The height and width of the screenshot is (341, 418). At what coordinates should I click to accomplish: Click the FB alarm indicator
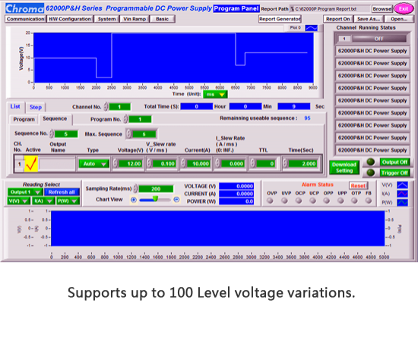tap(369, 200)
